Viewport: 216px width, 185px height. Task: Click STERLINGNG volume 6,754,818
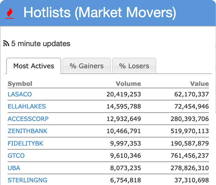click(126, 180)
